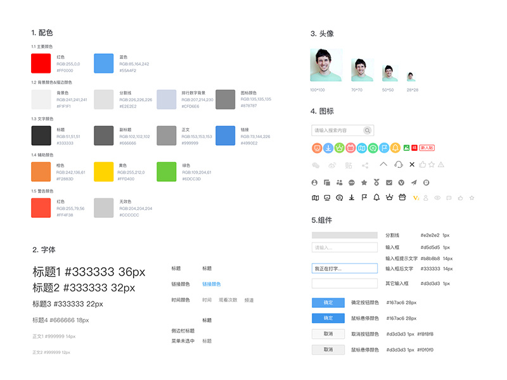
Task: Click the green circular crown icon
Action: pyautogui.click(x=339, y=148)
